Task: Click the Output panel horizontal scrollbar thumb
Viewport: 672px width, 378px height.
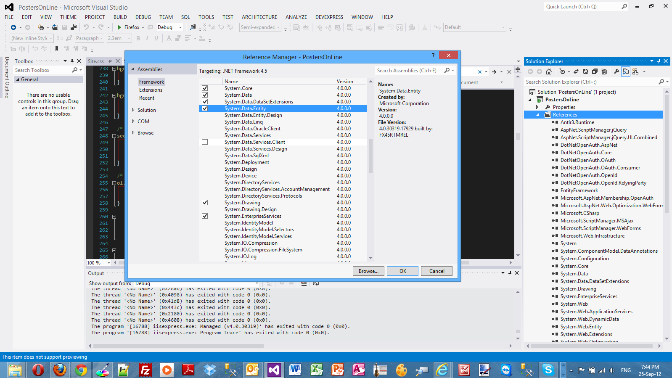Action: 178,346
